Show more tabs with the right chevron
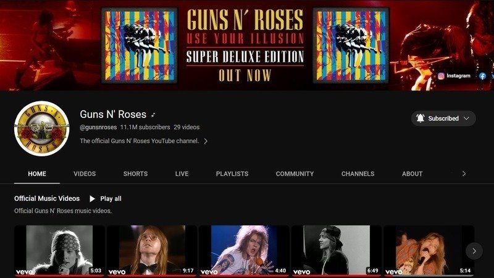Image resolution: width=494 pixels, height=278 pixels. point(464,174)
